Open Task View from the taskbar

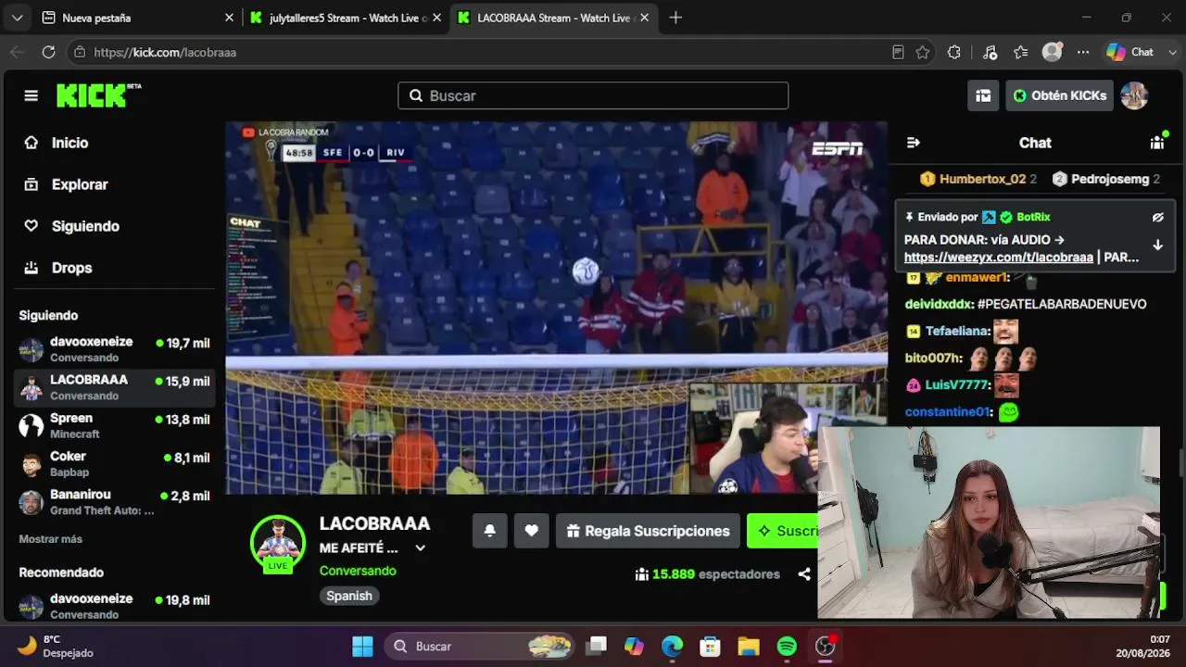coord(597,646)
